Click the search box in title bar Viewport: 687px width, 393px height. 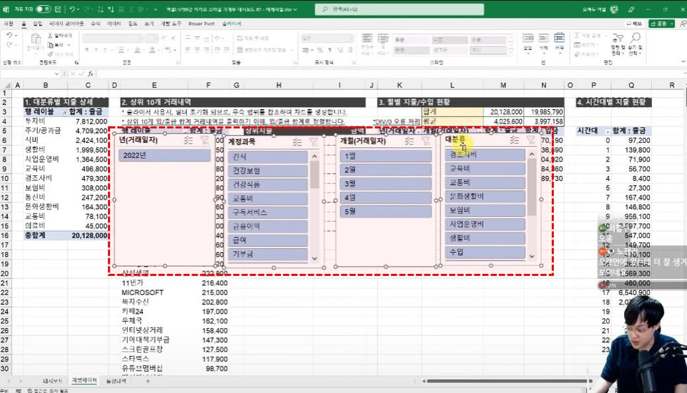pos(384,9)
